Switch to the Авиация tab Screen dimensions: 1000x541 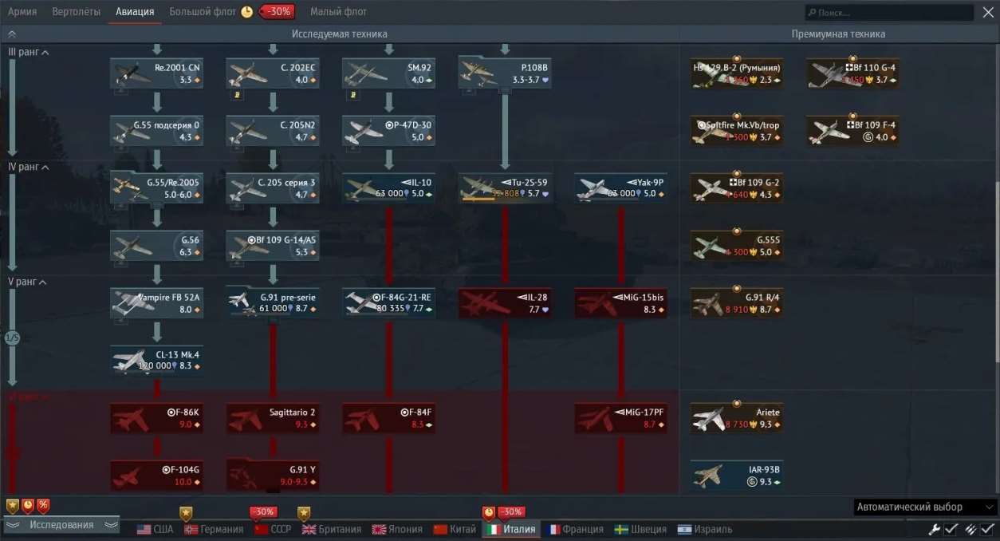click(135, 12)
